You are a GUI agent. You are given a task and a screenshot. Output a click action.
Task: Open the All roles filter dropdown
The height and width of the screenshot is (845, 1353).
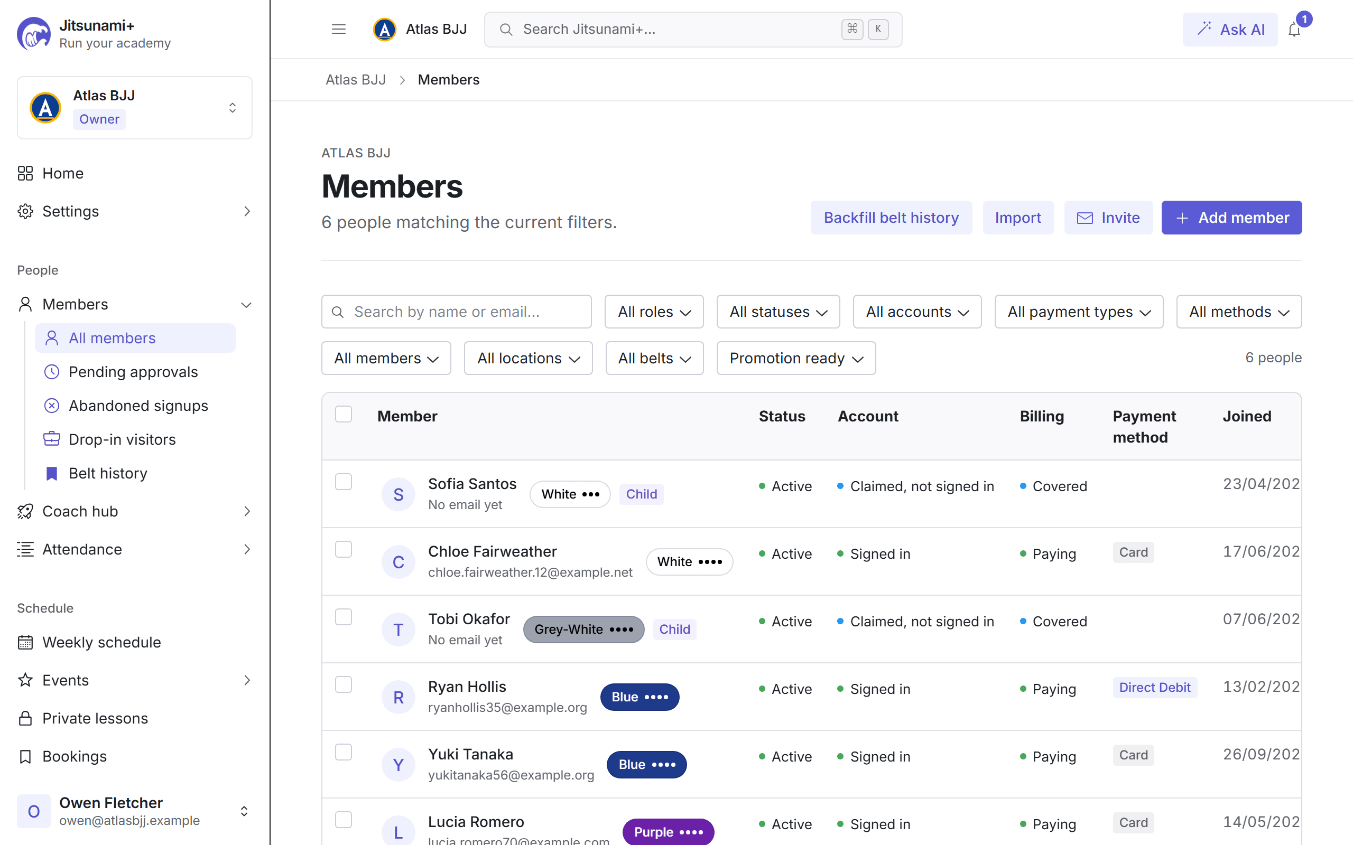pos(654,312)
